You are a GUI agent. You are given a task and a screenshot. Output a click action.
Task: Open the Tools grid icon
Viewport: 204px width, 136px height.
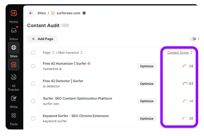(14, 116)
